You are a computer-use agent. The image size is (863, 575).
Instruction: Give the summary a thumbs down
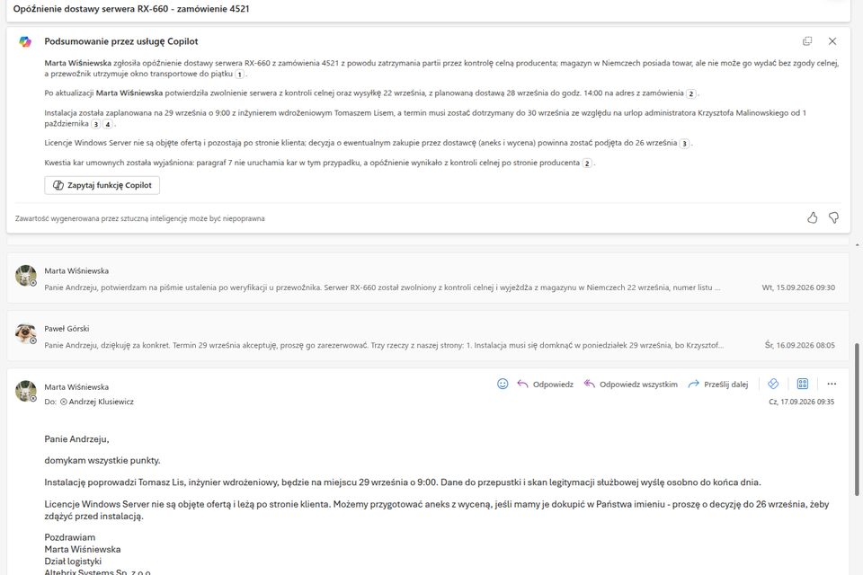(x=834, y=218)
